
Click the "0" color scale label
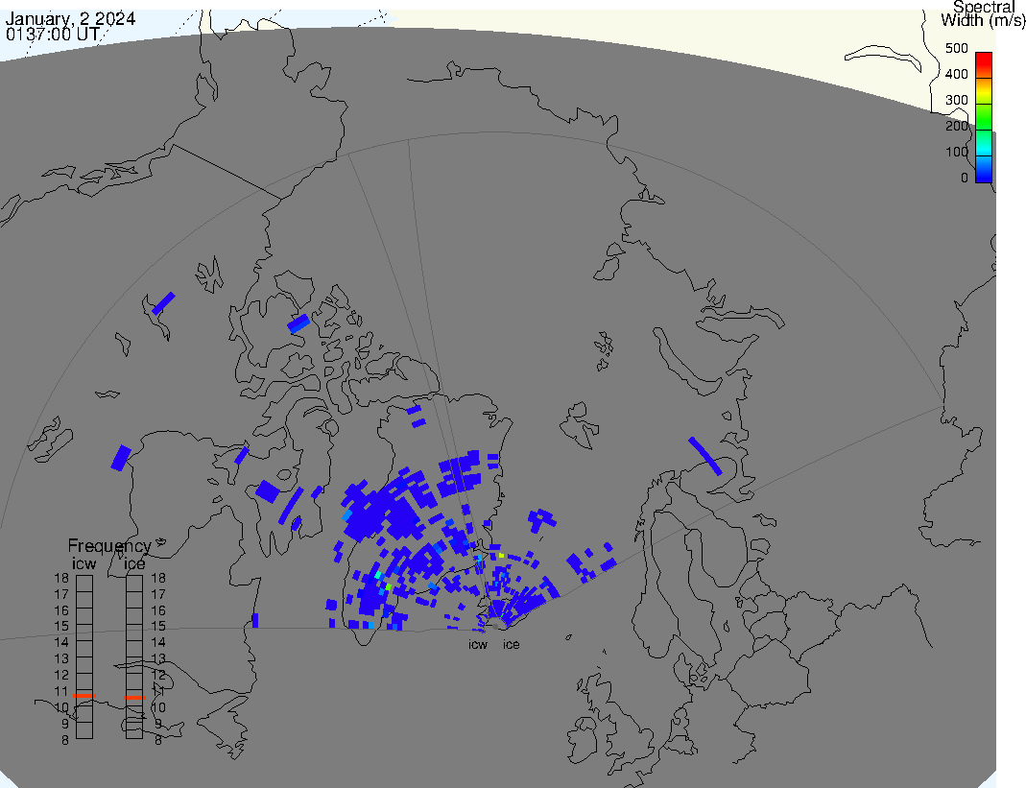pyautogui.click(x=965, y=178)
